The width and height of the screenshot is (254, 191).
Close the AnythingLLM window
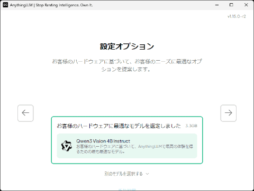point(246,5)
